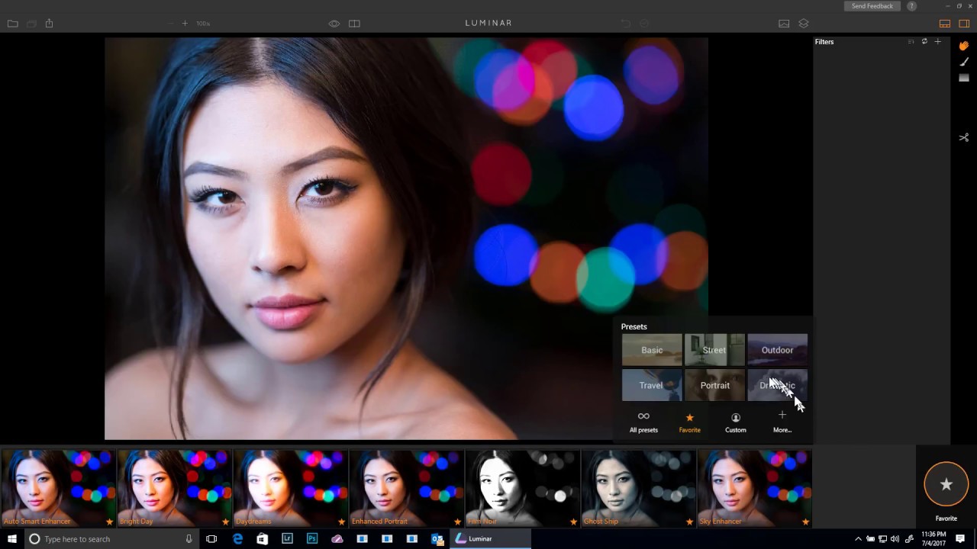The image size is (977, 549).
Task: Choose the Portrait presets category
Action: click(x=714, y=385)
